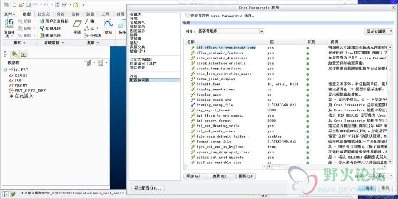Screen dimensions: 398x199
Task: Select the 轴 datum axis tool
Action: pos(89,21)
